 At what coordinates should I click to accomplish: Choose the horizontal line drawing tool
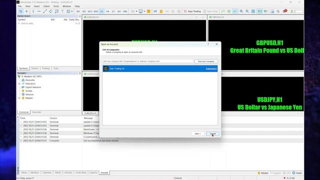[39, 11]
